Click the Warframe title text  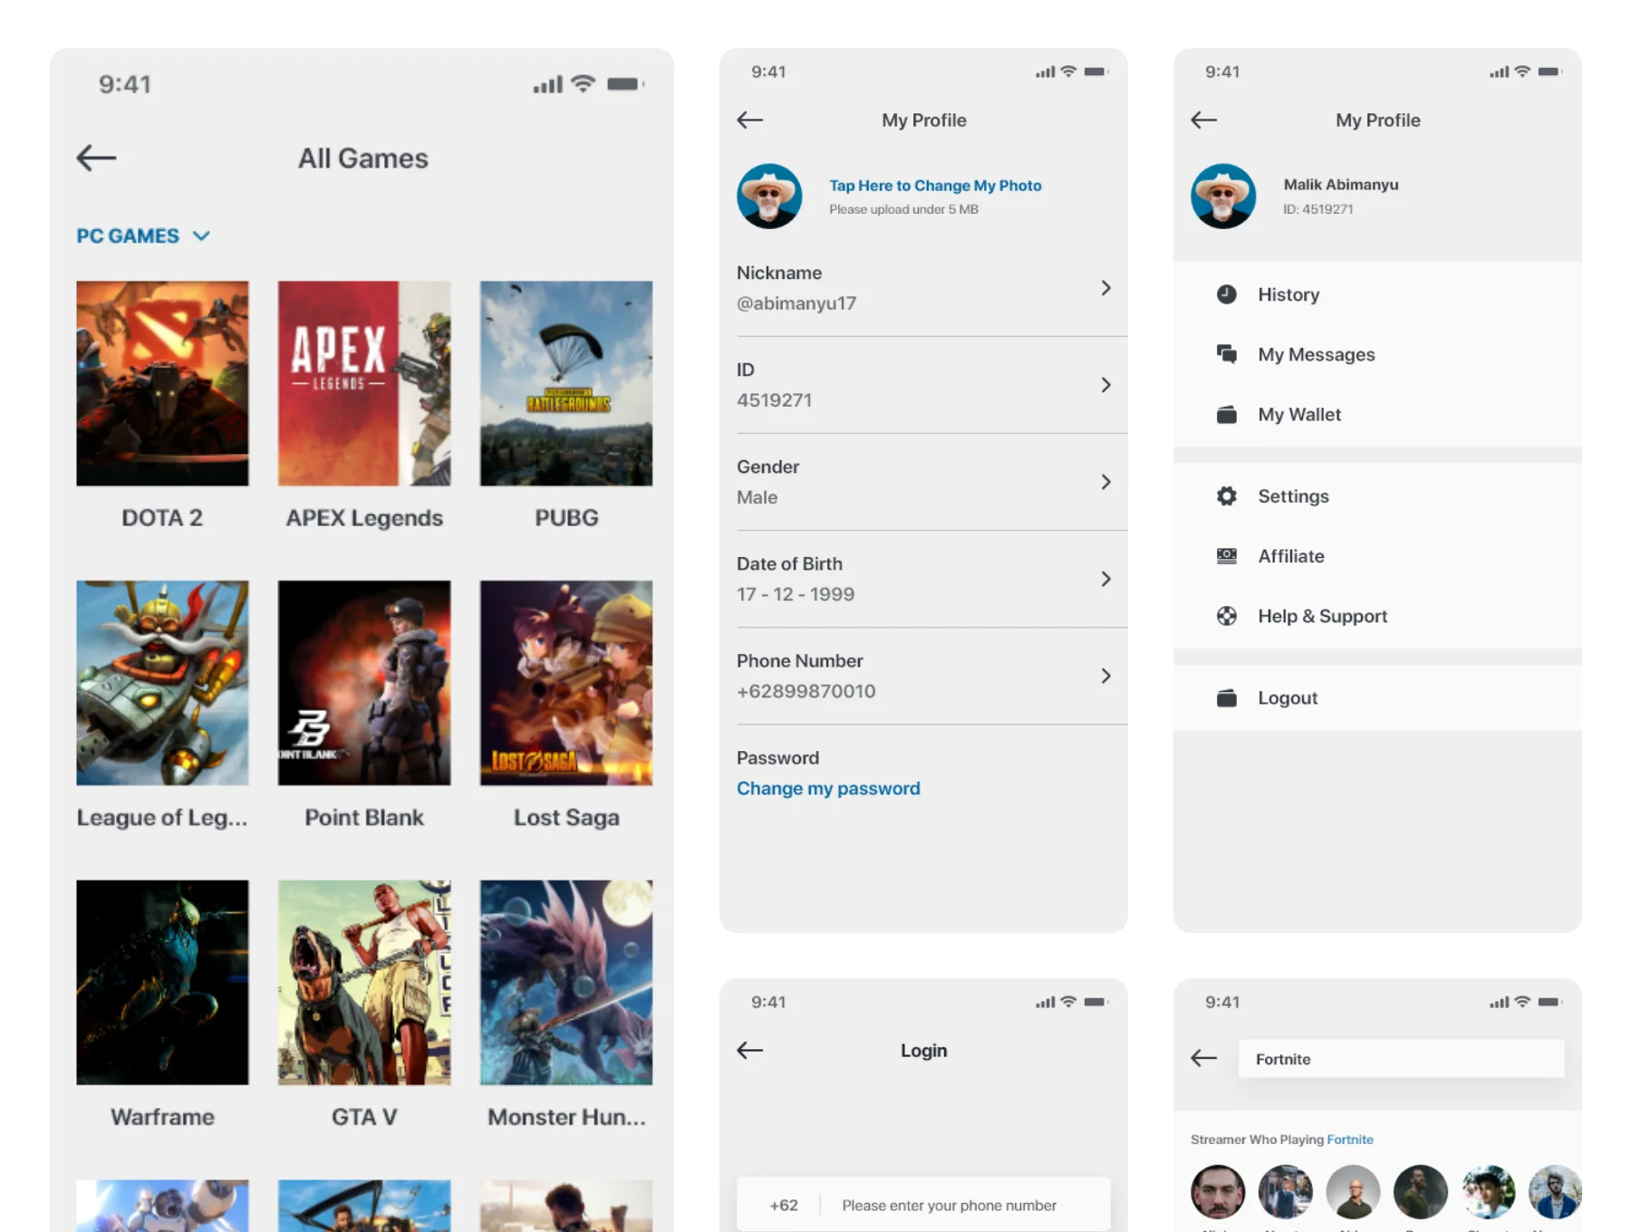[x=162, y=1117]
